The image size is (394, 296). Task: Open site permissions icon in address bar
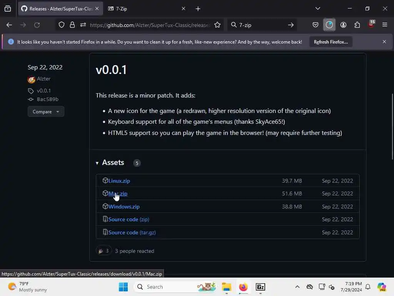click(83, 25)
